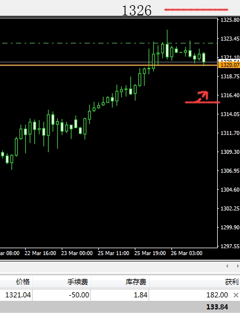The height and width of the screenshot is (322, 240).
Task: Click the orange horizontal price line
Action: tap(109, 65)
